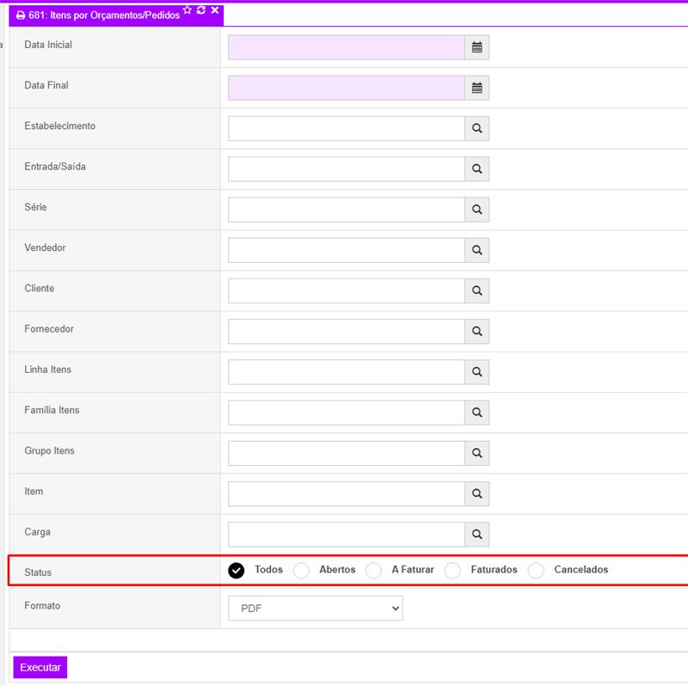Open the Formato dropdown showing PDF
This screenshot has width=688, height=685.
[x=316, y=609]
